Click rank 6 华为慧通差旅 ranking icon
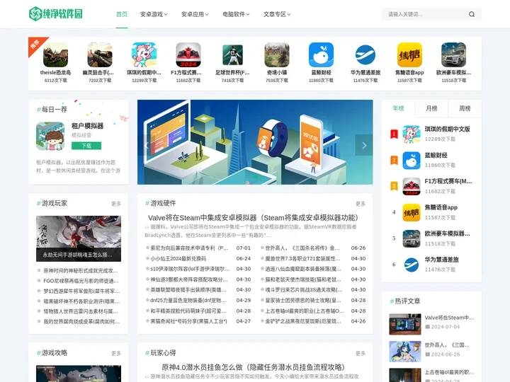The height and width of the screenshot is (382, 510). [412, 265]
